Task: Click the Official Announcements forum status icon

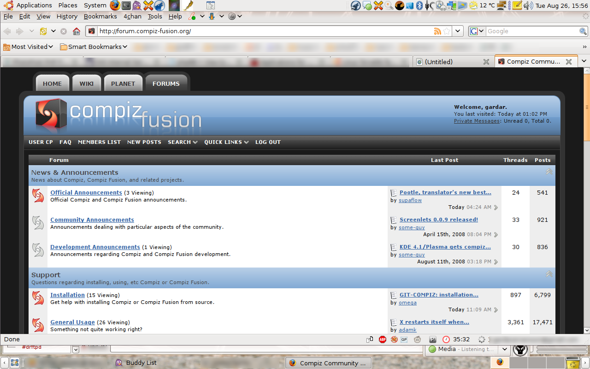Action: click(x=38, y=196)
